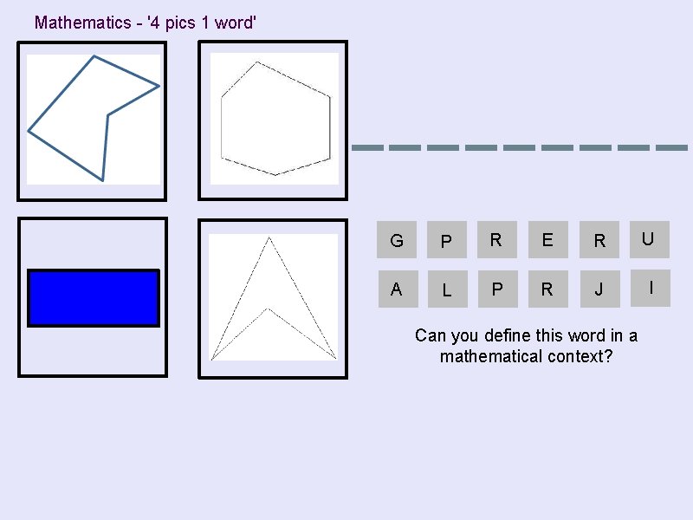Click the first answer blank dash
The height and width of the screenshot is (520, 693).
[367, 147]
